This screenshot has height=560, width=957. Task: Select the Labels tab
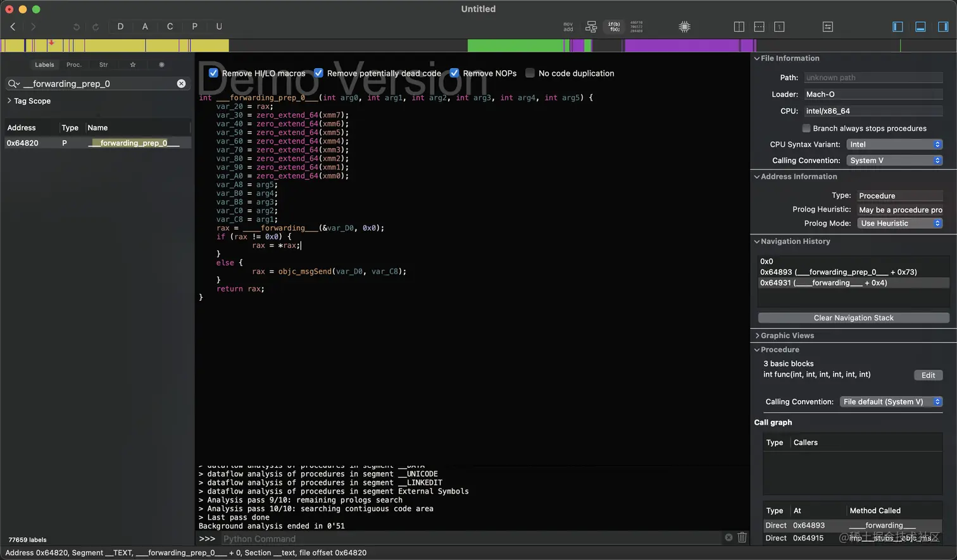44,64
